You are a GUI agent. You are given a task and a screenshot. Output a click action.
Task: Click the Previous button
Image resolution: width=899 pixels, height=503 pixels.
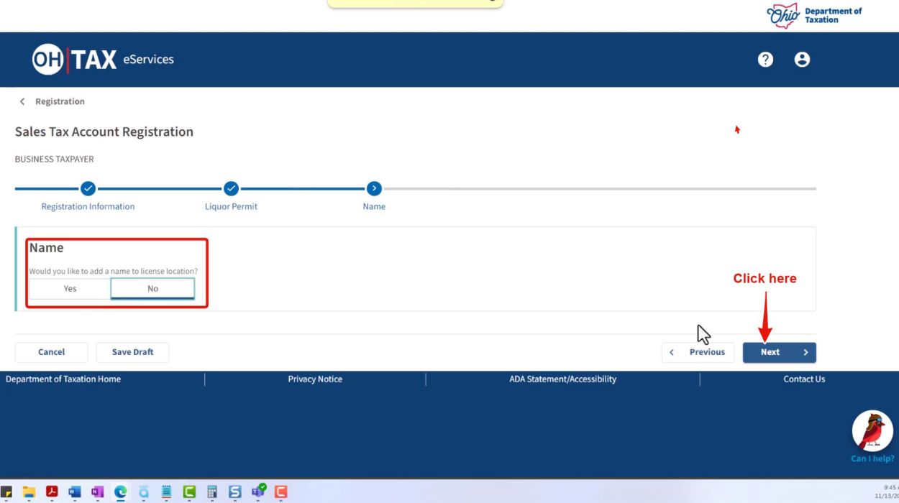[x=698, y=353]
